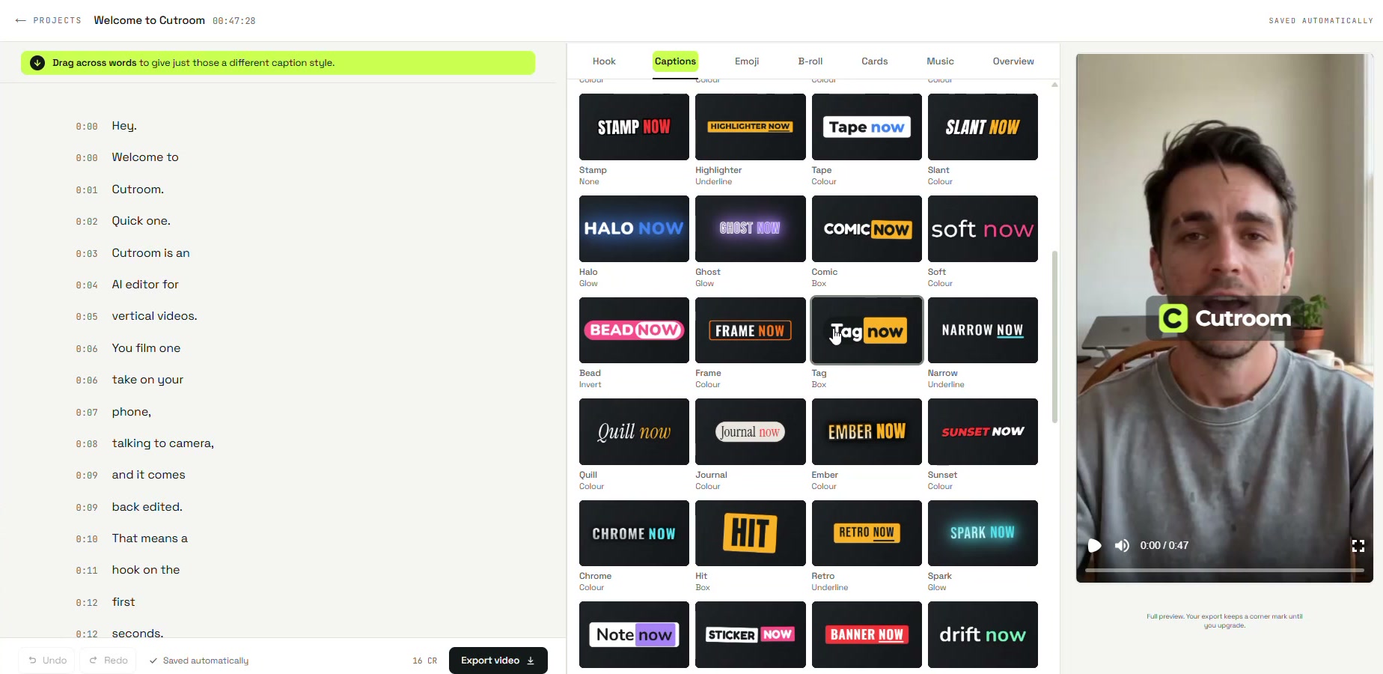The image size is (1383, 674).
Task: Choose the Frame caption style
Action: pyautogui.click(x=751, y=330)
